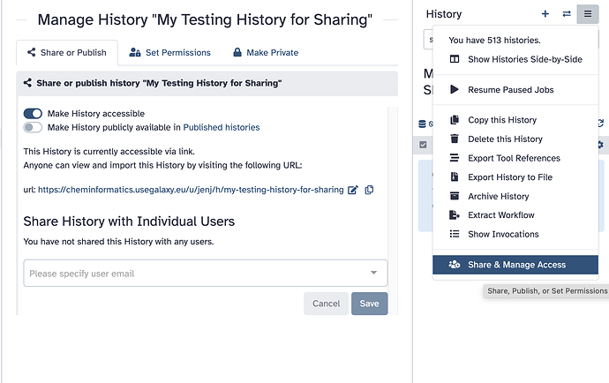This screenshot has height=383, width=609.
Task: Click the database storage icon in History panel
Action: pos(422,124)
